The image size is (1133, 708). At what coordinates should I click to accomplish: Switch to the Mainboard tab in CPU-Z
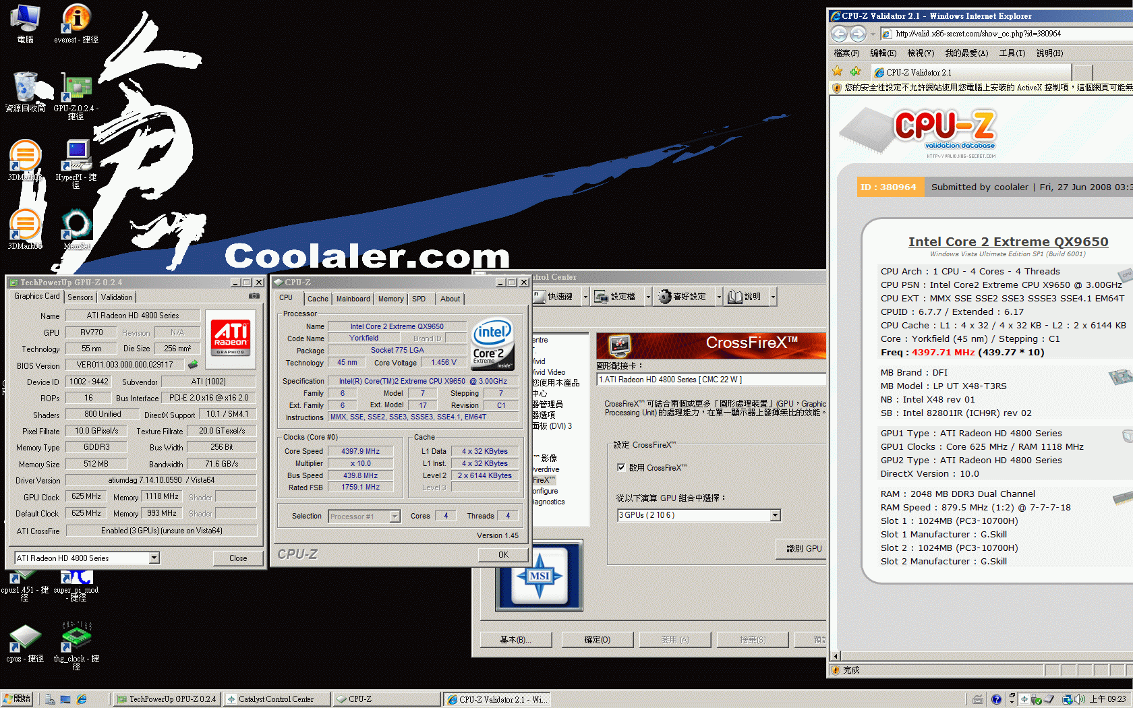point(353,299)
